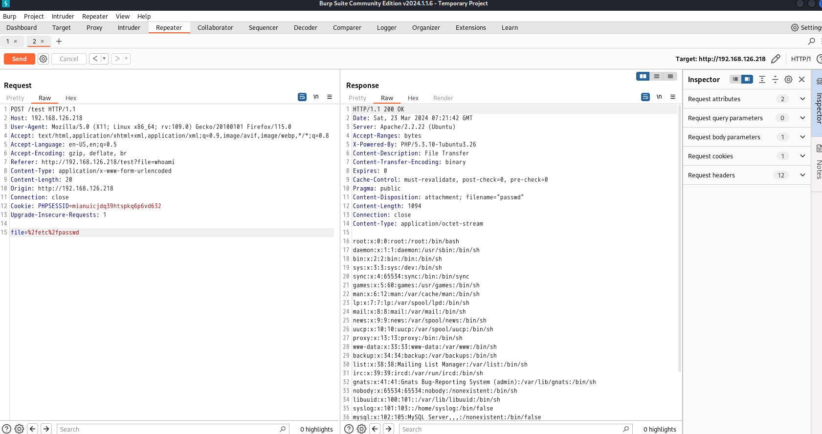The image size is (822, 434).
Task: Open the View menu
Action: 123,16
